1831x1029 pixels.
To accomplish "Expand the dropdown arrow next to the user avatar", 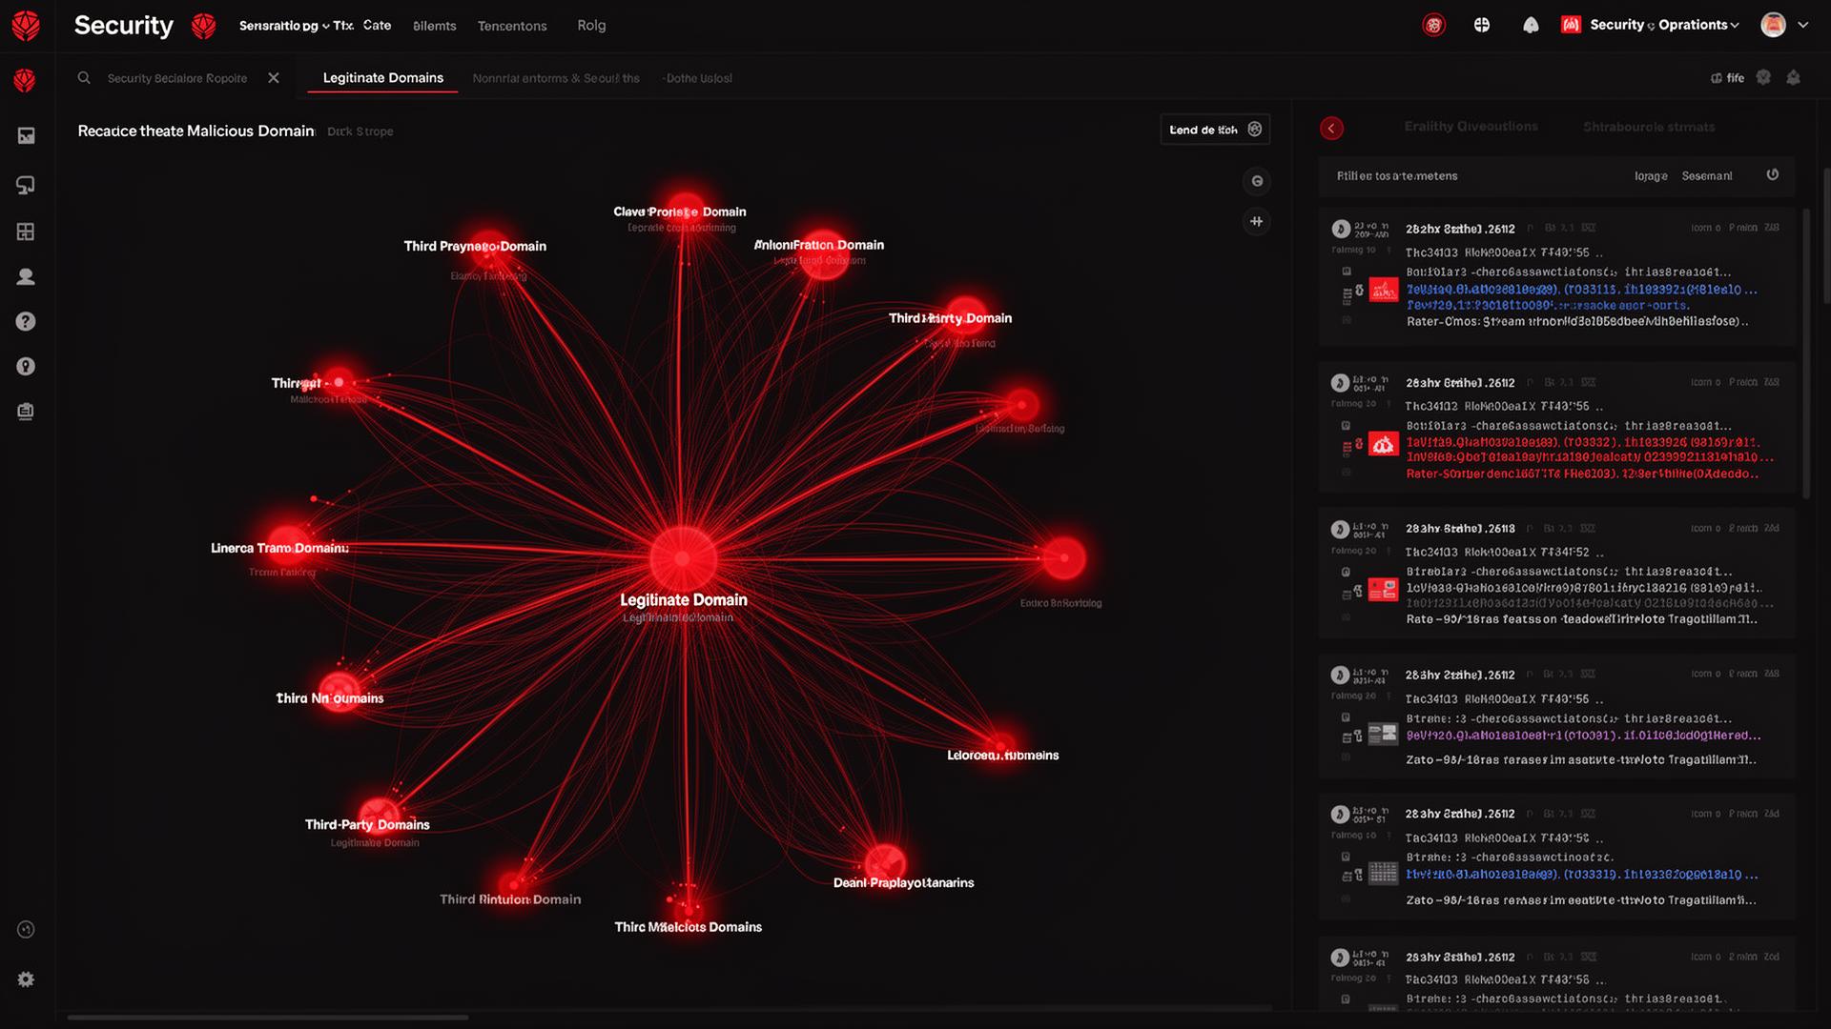I will coord(1802,26).
